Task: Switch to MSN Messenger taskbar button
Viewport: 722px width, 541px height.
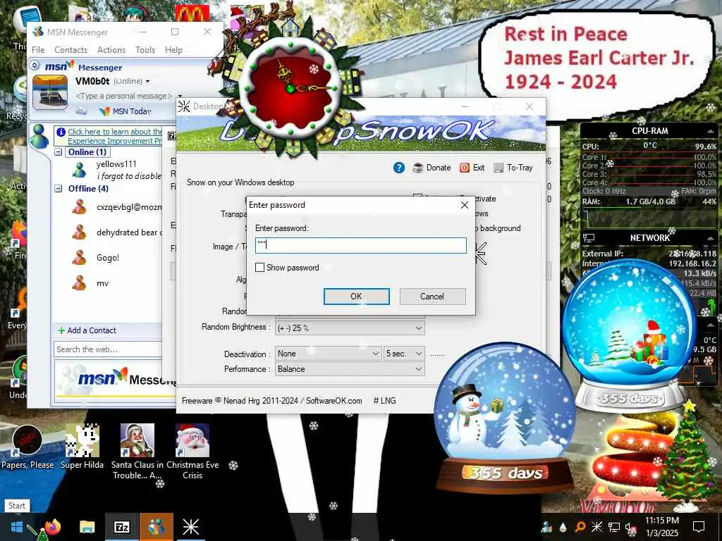Action: pyautogui.click(x=156, y=527)
